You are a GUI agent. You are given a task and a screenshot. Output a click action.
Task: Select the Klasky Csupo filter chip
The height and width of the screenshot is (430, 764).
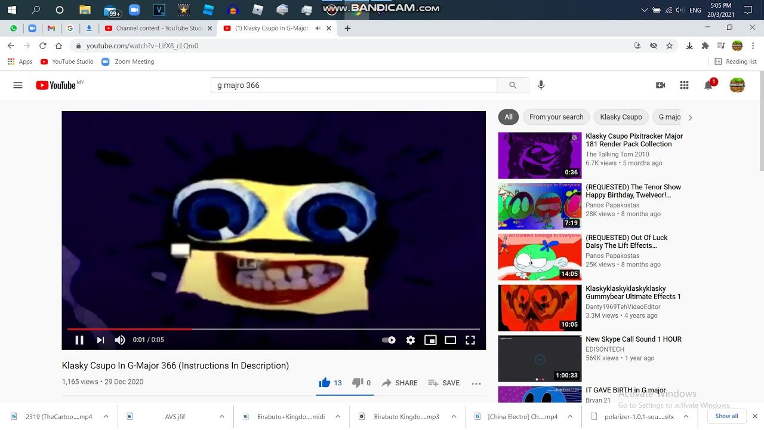[x=621, y=117]
